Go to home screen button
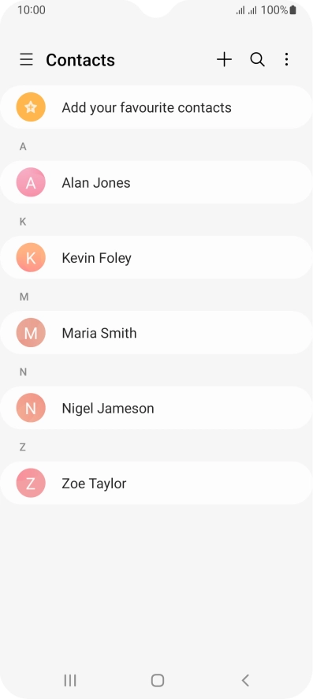The image size is (313, 699). (158, 680)
